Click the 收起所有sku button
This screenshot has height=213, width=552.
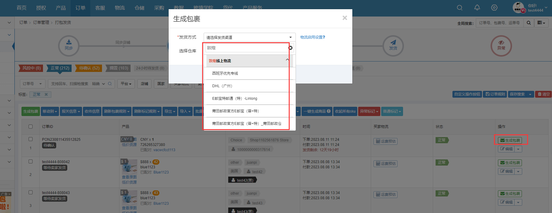[345, 111]
